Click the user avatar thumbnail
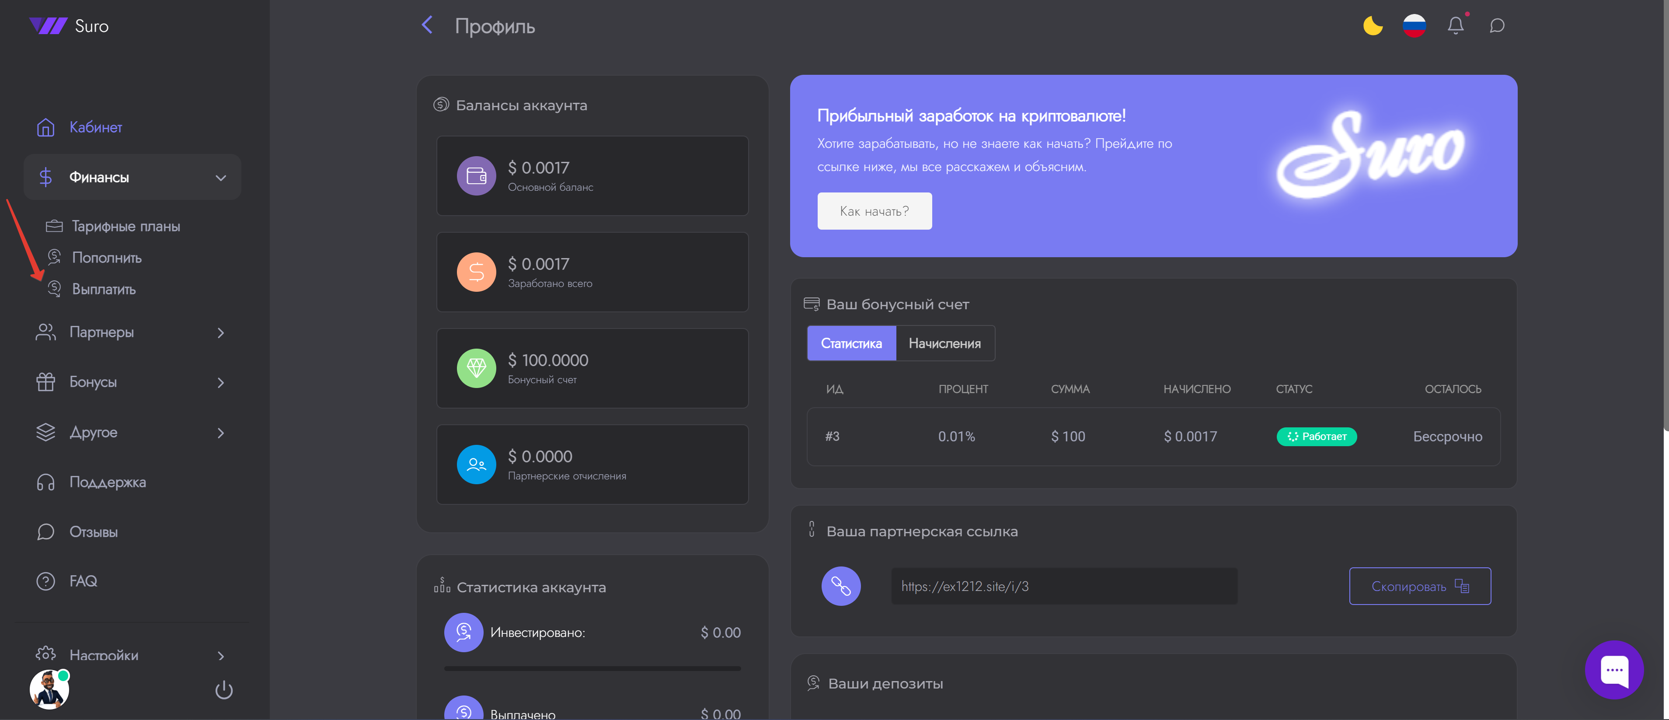1669x720 pixels. (x=49, y=689)
